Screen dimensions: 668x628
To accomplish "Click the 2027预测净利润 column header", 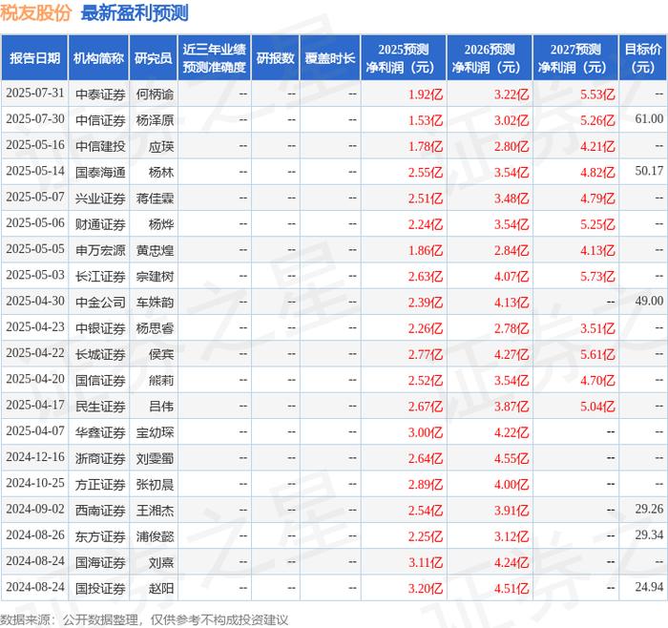I will (575, 58).
